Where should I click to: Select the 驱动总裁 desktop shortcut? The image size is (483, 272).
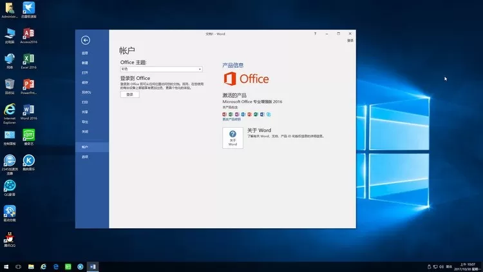coord(10,214)
